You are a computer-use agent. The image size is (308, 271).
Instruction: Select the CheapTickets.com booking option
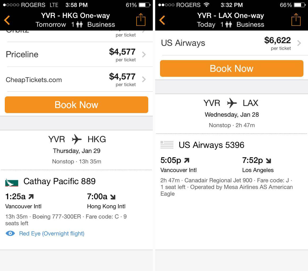(x=76, y=79)
